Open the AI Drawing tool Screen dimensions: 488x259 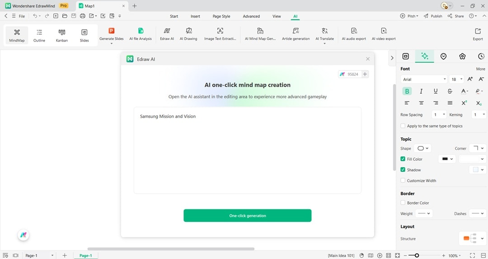(x=188, y=34)
